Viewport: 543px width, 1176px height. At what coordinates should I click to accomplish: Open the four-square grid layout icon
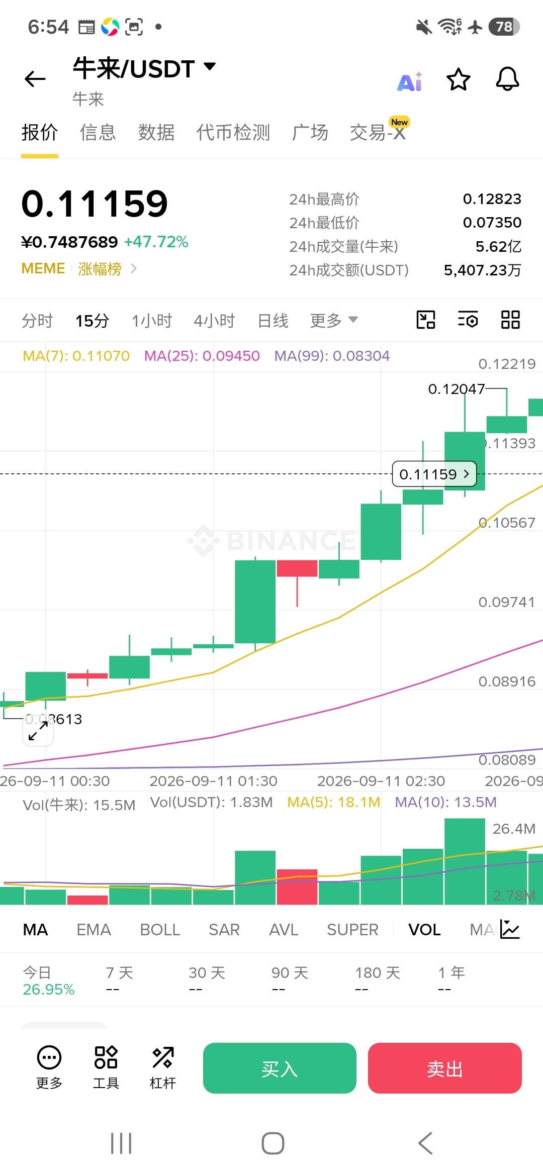click(x=510, y=320)
